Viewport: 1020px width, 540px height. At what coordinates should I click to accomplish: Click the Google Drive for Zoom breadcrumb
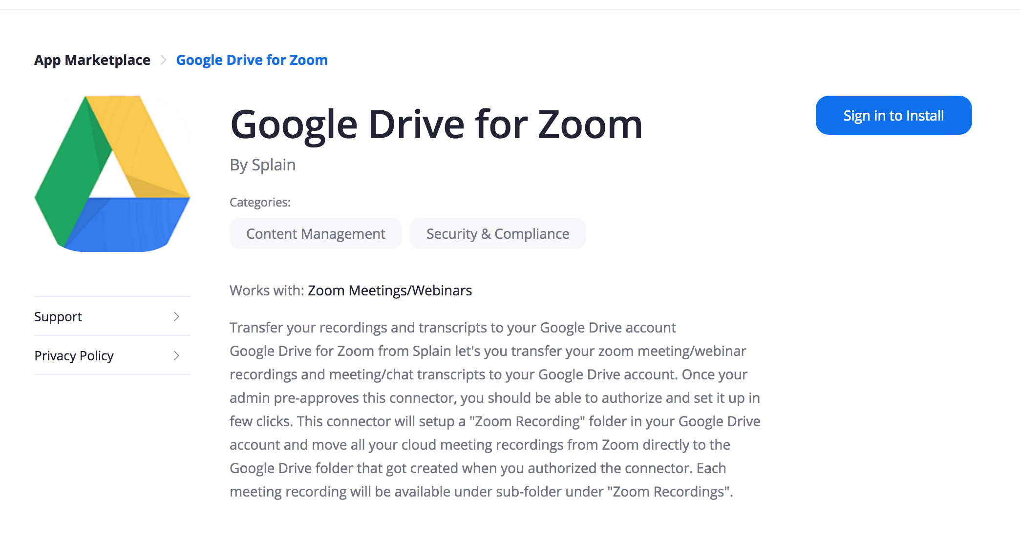click(x=252, y=60)
